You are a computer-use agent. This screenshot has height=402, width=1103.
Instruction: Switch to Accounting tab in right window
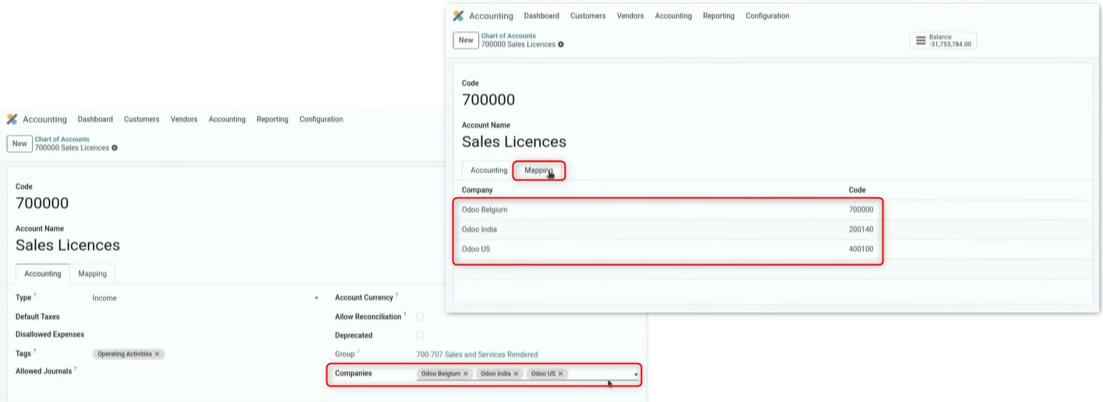click(489, 170)
